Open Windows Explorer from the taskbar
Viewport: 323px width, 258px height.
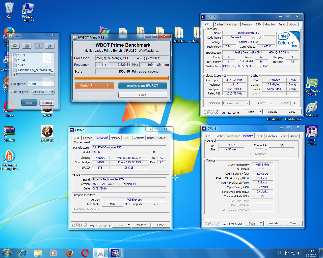coord(38,253)
